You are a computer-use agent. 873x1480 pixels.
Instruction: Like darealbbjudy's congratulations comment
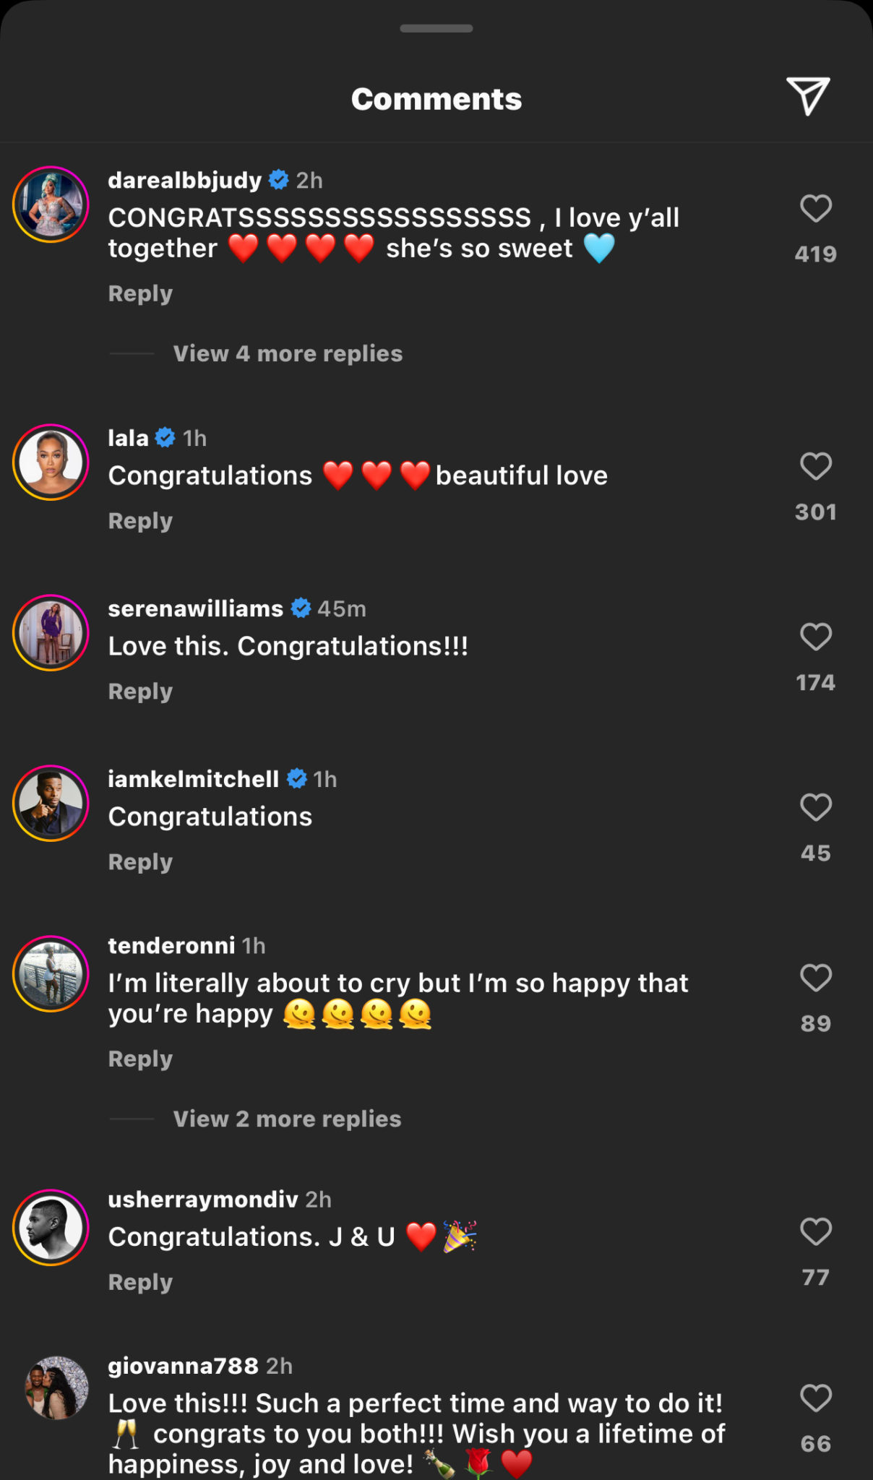point(815,208)
